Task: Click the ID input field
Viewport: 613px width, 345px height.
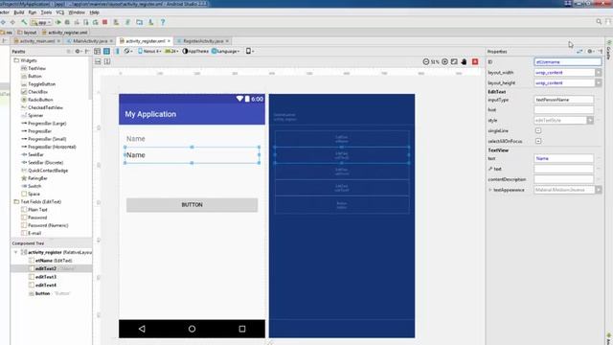Action: pyautogui.click(x=568, y=61)
